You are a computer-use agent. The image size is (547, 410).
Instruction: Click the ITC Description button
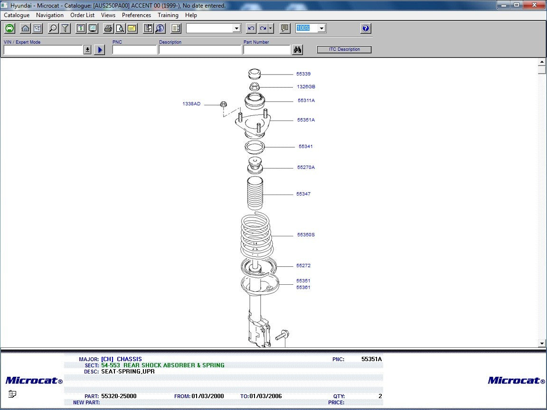(x=344, y=49)
